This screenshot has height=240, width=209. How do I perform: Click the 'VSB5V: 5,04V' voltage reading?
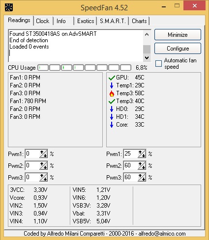[91, 221]
